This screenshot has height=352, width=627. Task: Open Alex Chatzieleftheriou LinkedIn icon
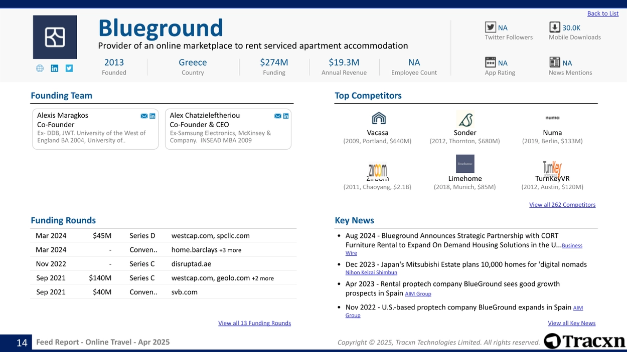tap(286, 116)
